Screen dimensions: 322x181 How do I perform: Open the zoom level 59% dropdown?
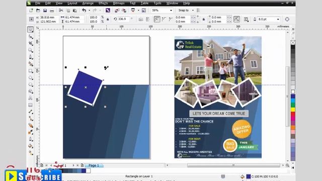point(171,10)
